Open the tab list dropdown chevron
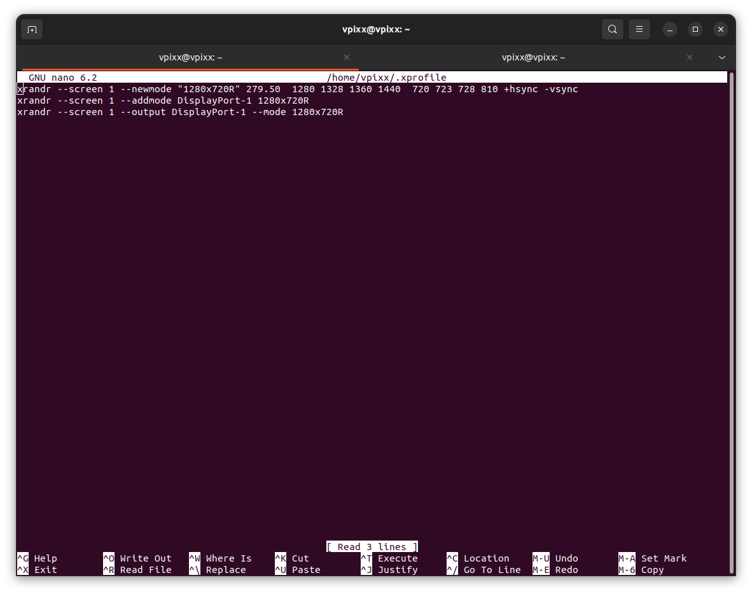The image size is (752, 594). tap(722, 57)
